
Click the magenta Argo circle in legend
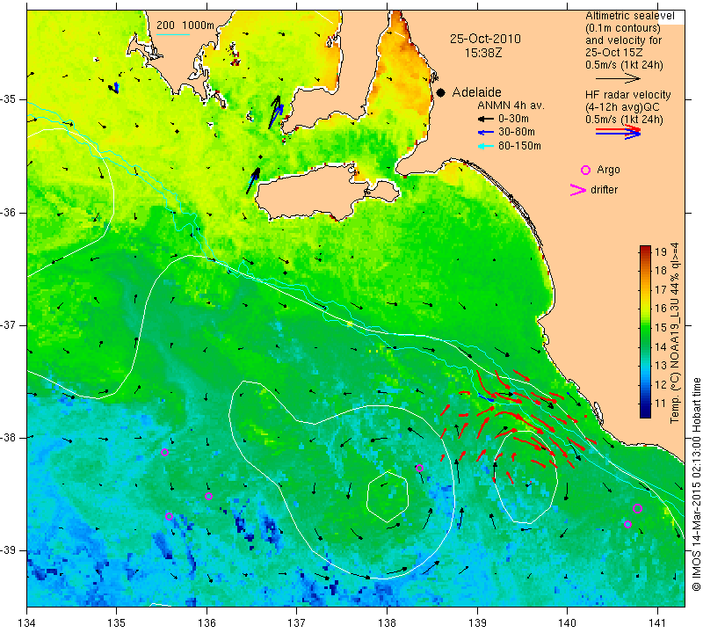point(585,170)
